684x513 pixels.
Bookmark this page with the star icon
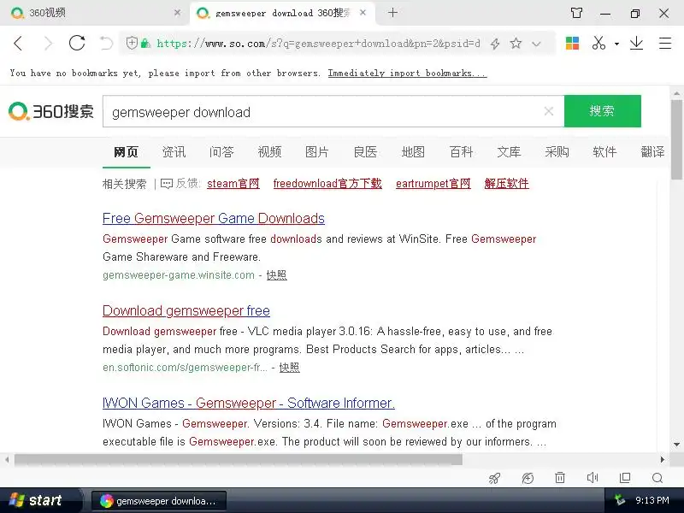(x=516, y=43)
